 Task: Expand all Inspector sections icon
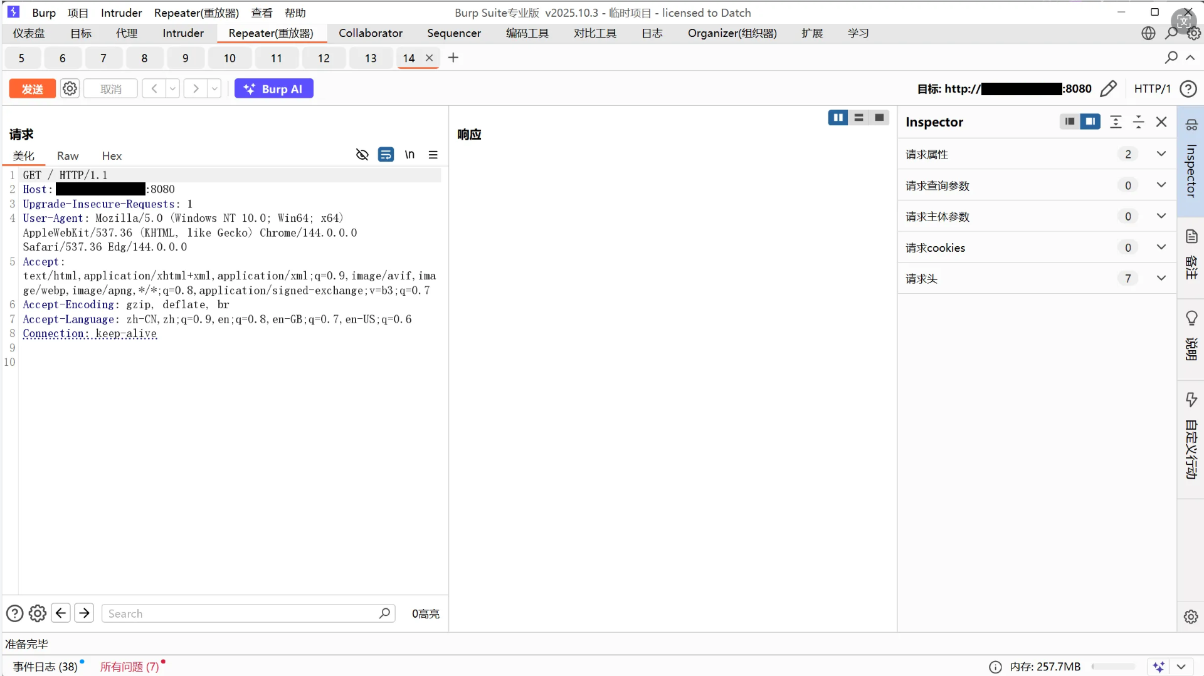[x=1116, y=122]
